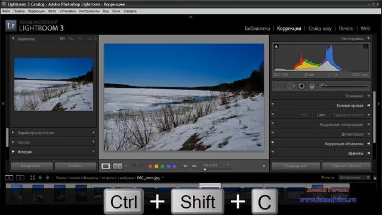Go to next photo with right arrow in toolbar
Screen dimensions: 382x215
194,166
